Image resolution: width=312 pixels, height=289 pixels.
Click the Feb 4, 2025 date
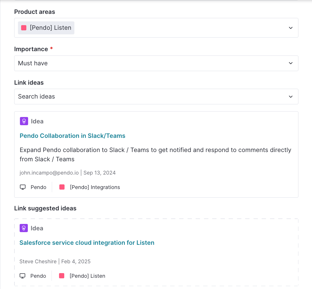(x=76, y=261)
